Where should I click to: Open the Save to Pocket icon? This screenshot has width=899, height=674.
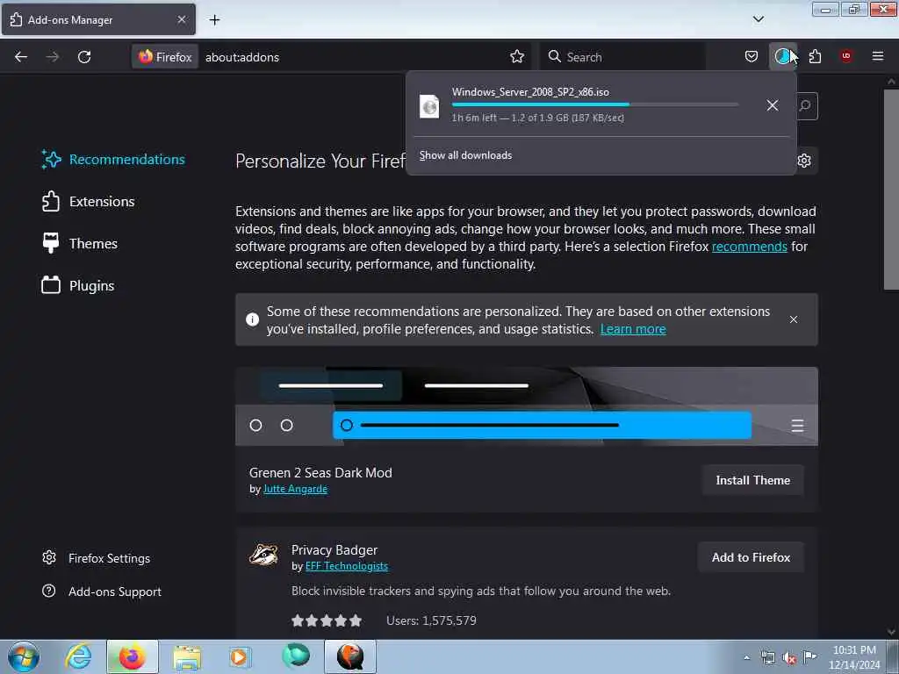752,56
